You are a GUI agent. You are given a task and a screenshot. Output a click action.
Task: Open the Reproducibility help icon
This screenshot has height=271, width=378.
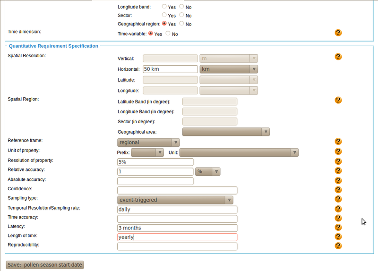click(x=338, y=246)
